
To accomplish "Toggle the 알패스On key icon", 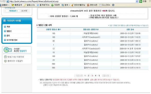I will [25, 5].
